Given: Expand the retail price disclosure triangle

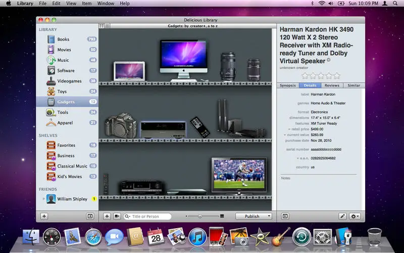Looking at the screenshot, I should click(289, 129).
